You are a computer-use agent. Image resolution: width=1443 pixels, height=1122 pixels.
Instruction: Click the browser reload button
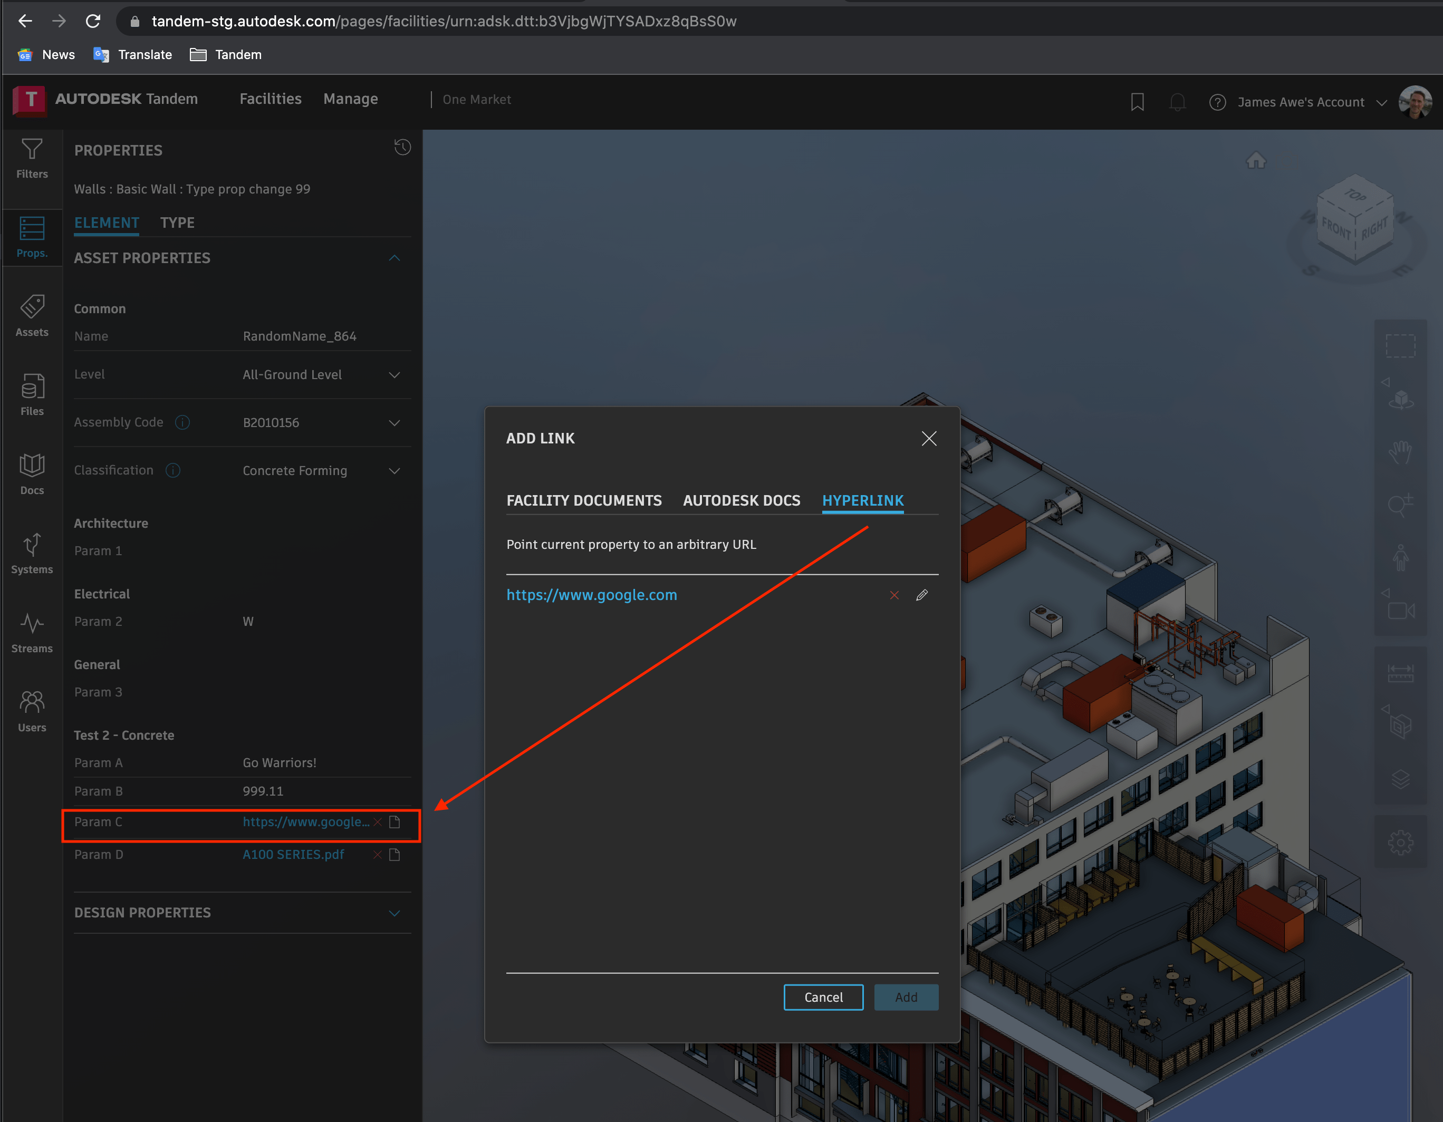92,21
